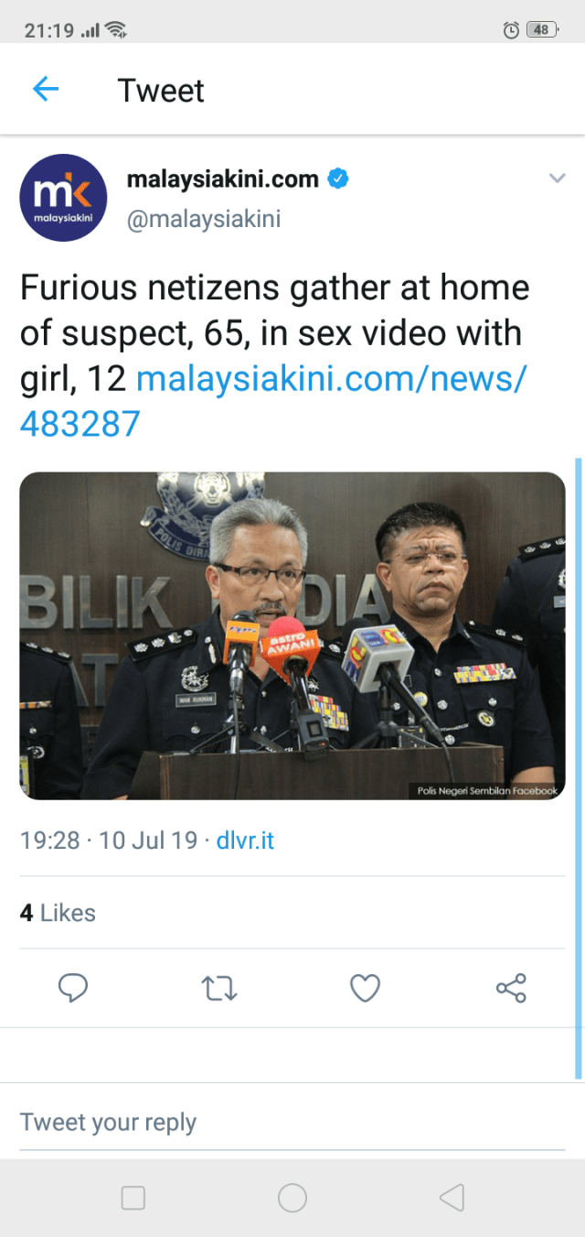Image resolution: width=585 pixels, height=1237 pixels.
Task: Tap the Tweet your reply field
Action: (x=292, y=1123)
